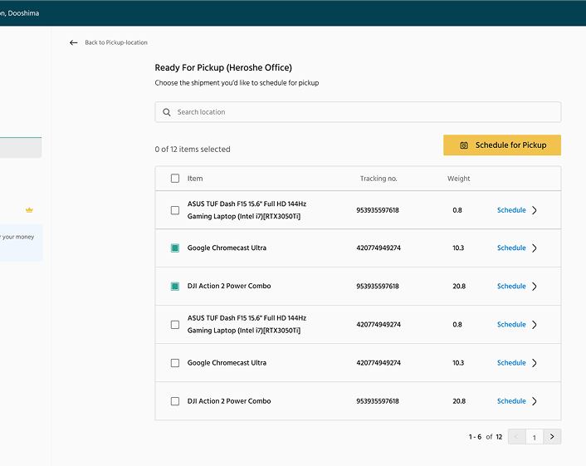Focus the Search location field
This screenshot has height=466, width=586.
point(358,112)
